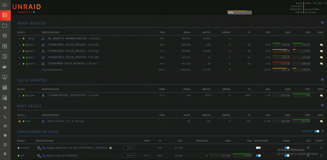Image resolution: width=327 pixels, height=160 pixels.
Task: Click 'CT1000MX500SSD4_1918E1FFC093' identification text
Action: tap(66, 96)
